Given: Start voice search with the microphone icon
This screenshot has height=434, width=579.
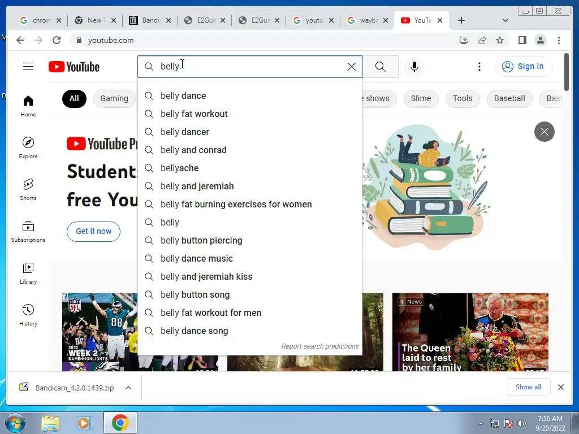Looking at the screenshot, I should (x=414, y=67).
